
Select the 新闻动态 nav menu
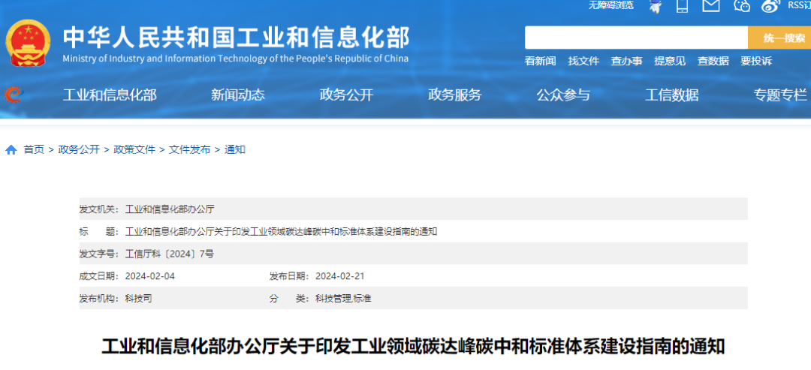(x=238, y=95)
